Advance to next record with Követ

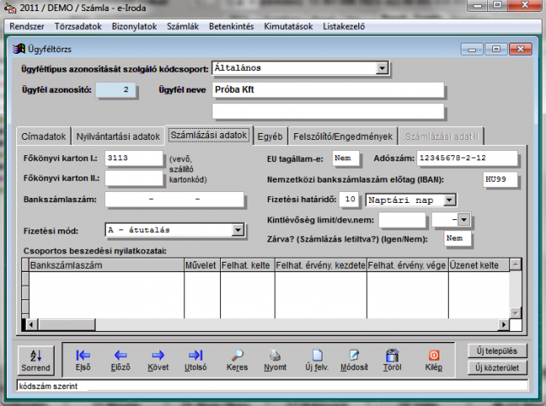click(158, 359)
